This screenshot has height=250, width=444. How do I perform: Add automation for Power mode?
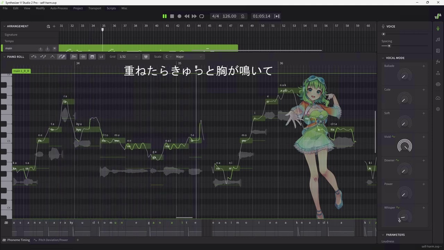pos(424,184)
